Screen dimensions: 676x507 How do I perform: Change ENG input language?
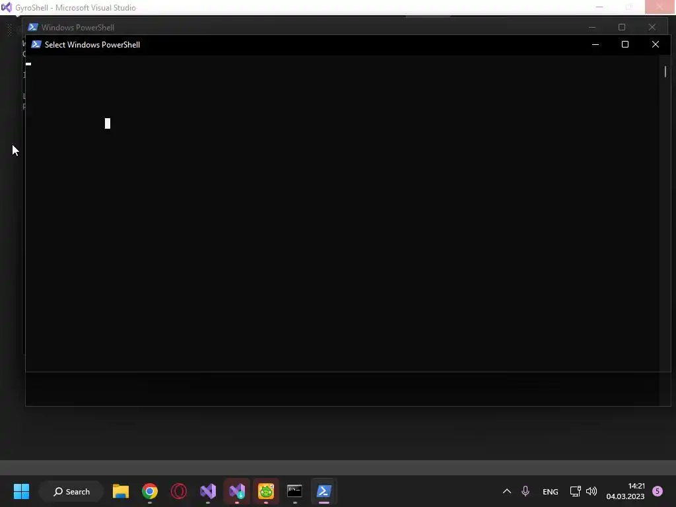(550, 491)
